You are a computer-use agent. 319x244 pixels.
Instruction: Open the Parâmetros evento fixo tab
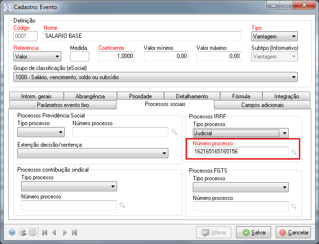(x=63, y=105)
